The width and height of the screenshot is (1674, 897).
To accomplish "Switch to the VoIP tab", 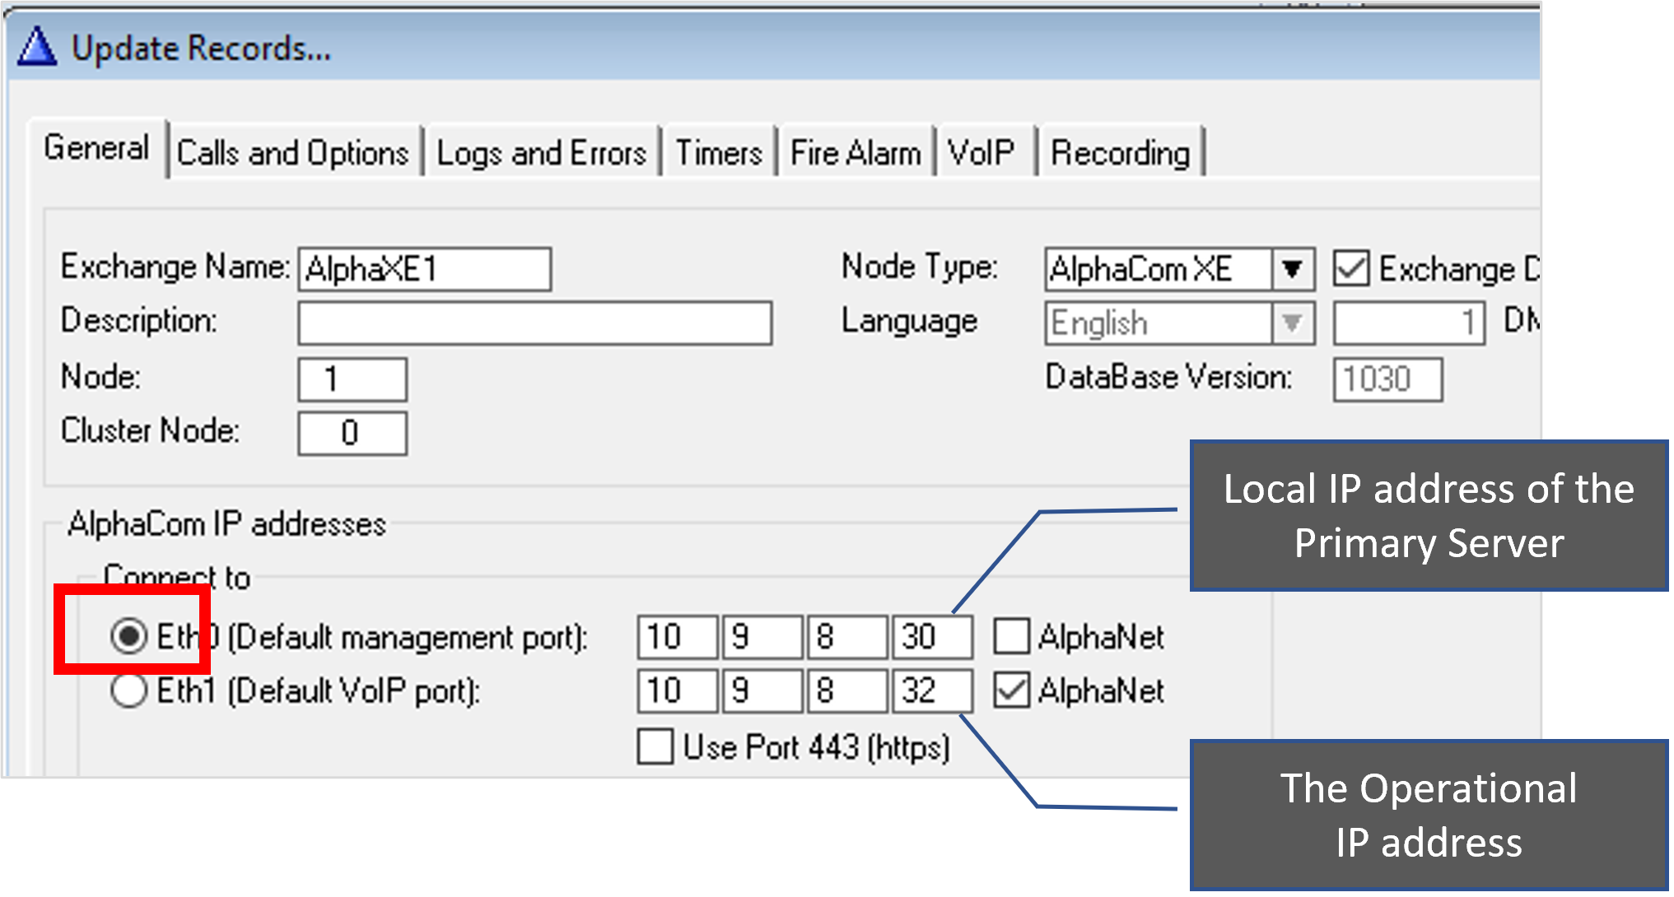I will tap(981, 153).
